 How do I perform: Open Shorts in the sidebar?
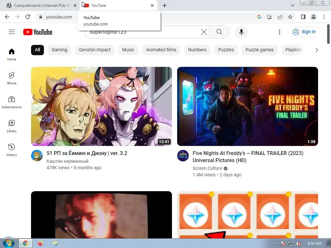(12, 78)
